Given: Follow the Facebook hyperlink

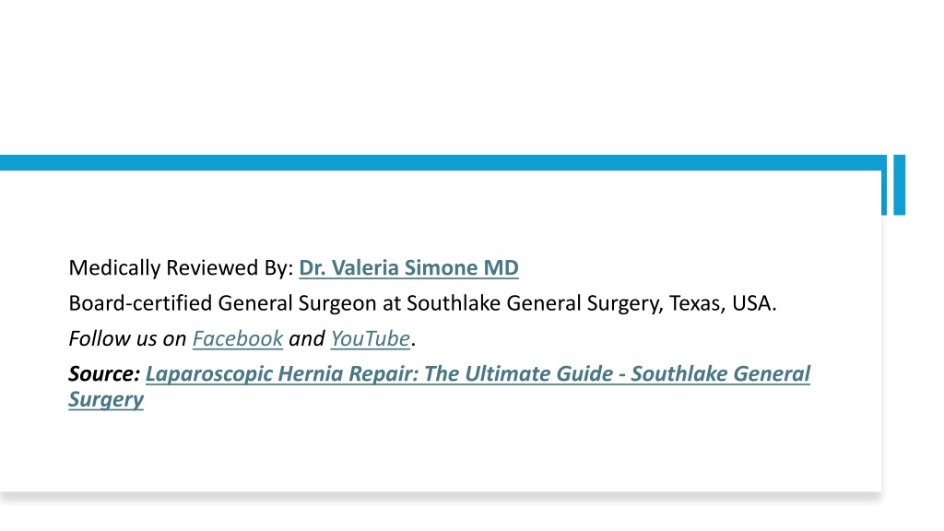Looking at the screenshot, I should coord(237,339).
